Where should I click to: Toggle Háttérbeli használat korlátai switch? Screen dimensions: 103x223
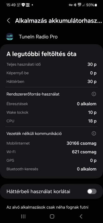[x=92, y=192]
